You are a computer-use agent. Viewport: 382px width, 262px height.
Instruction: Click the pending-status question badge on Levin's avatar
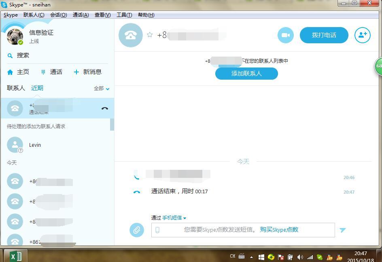21,150
